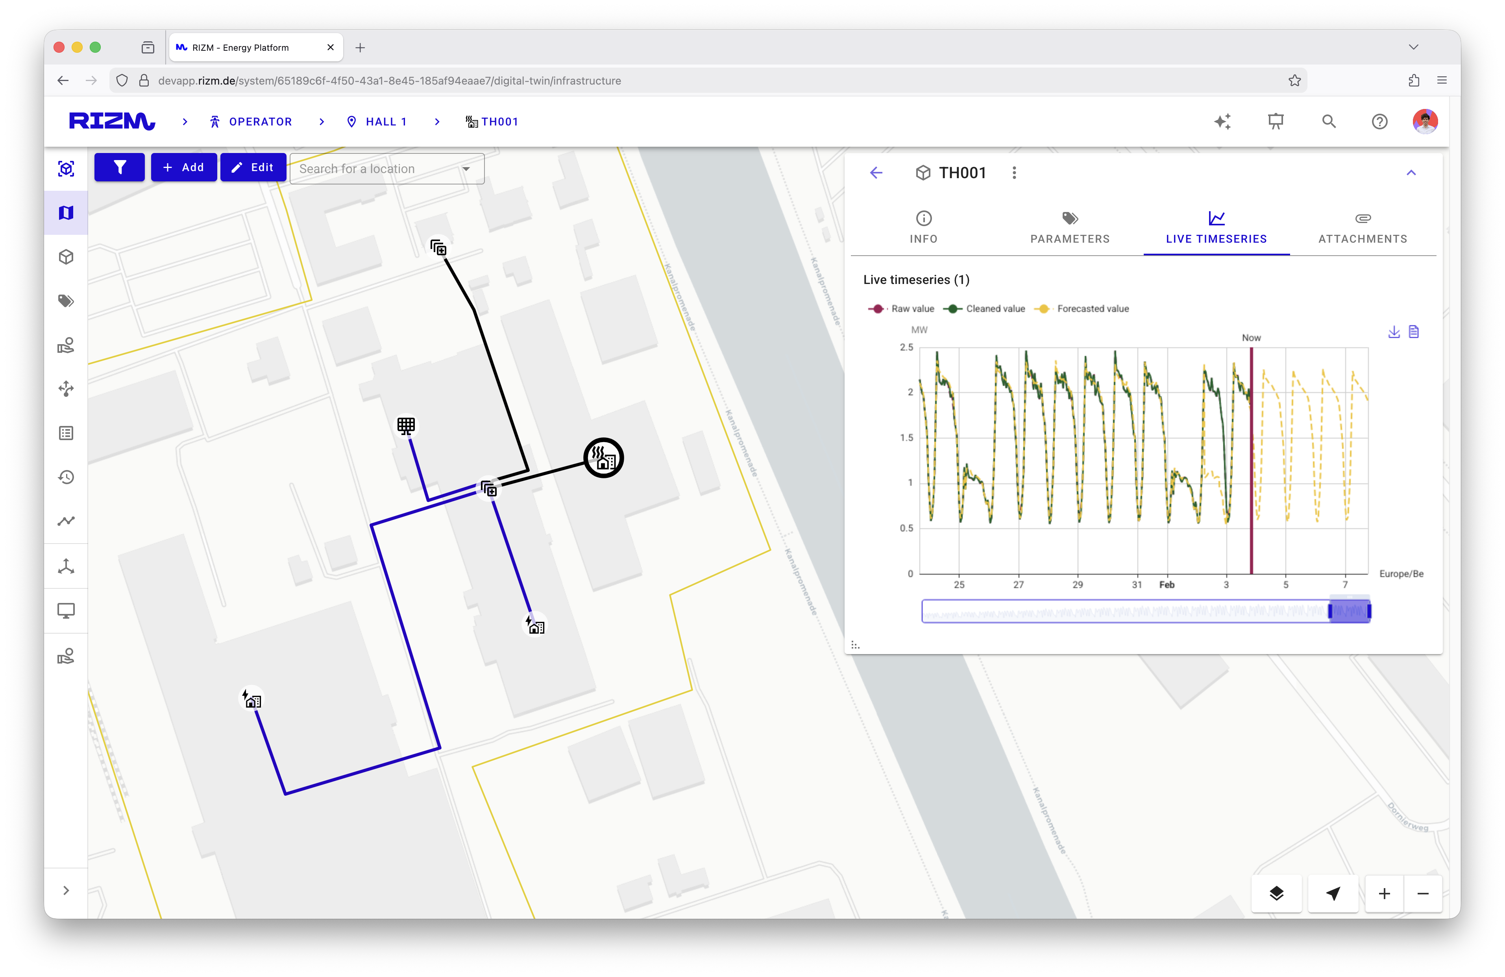The width and height of the screenshot is (1505, 977).
Task: Open the tags icon in left sidebar
Action: click(x=66, y=301)
